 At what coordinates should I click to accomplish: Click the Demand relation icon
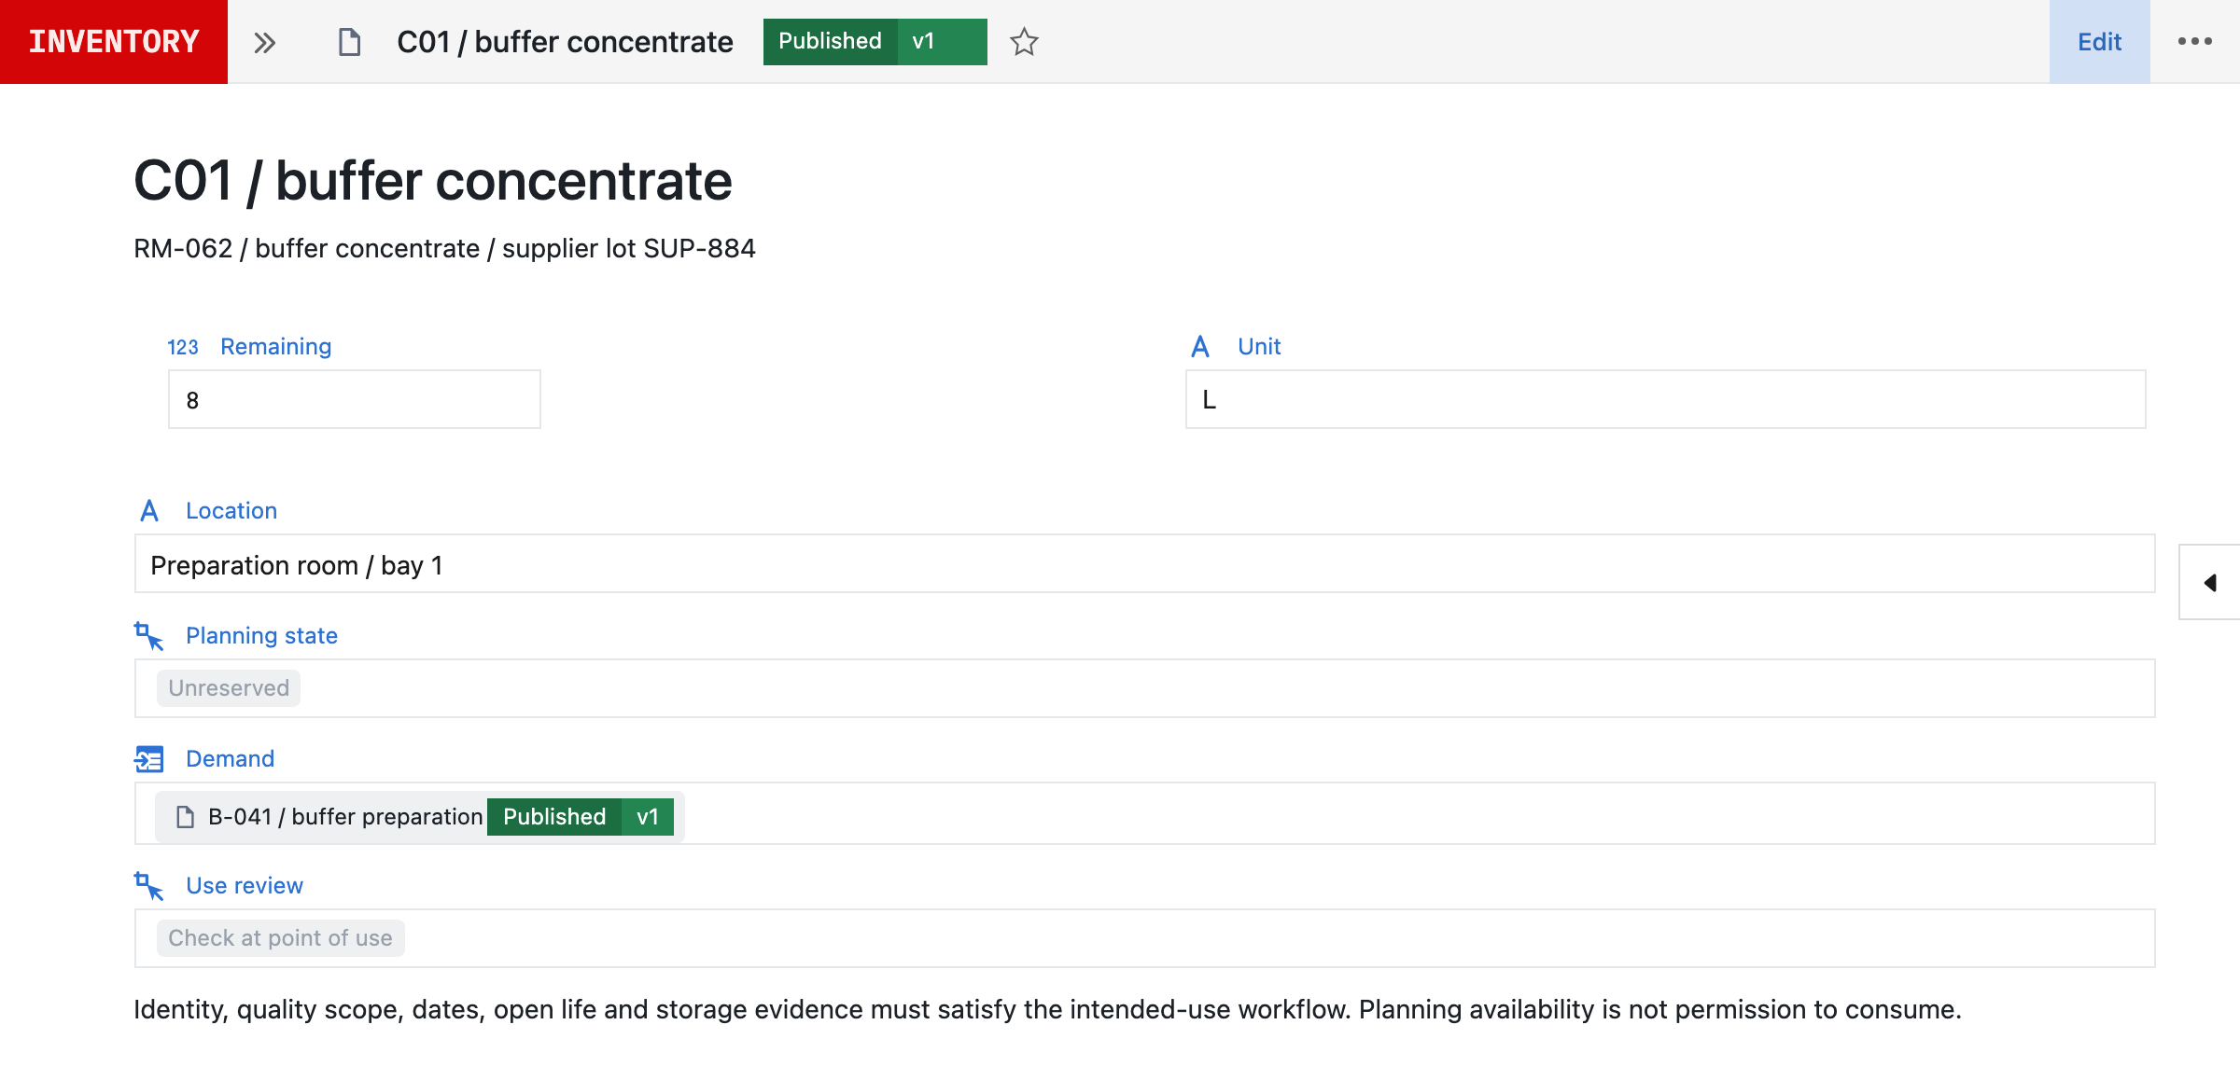[x=149, y=759]
